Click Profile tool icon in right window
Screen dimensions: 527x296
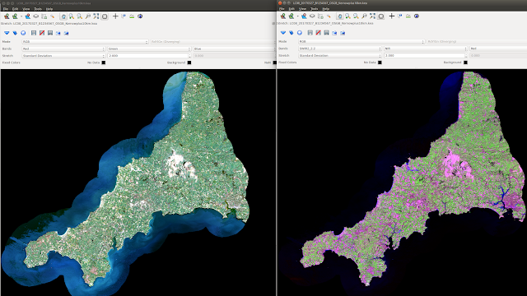408,16
